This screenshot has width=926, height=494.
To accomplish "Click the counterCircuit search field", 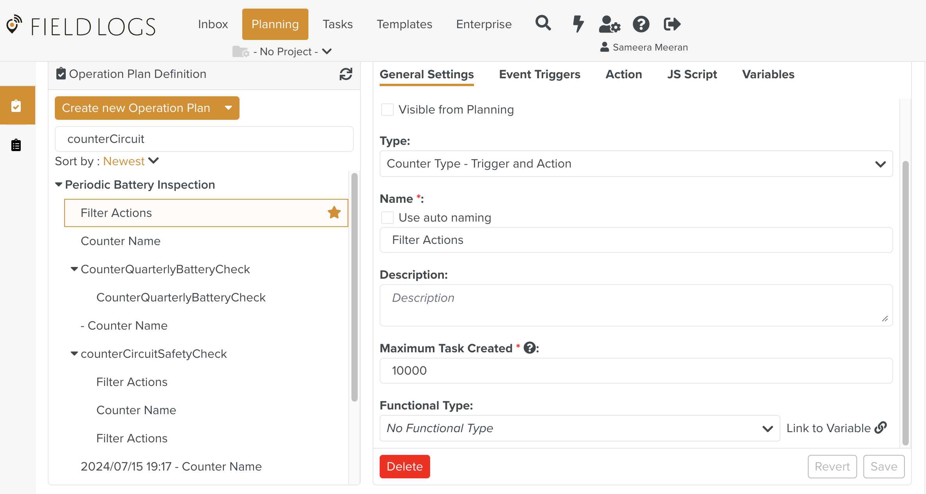I will (x=204, y=139).
